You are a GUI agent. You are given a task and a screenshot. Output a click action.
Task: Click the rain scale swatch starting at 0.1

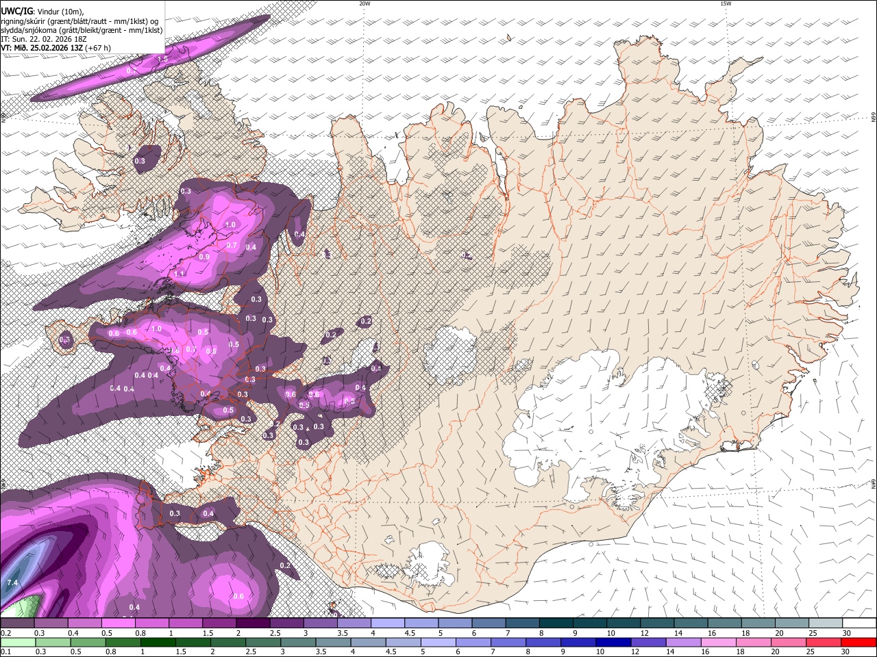tap(18, 643)
